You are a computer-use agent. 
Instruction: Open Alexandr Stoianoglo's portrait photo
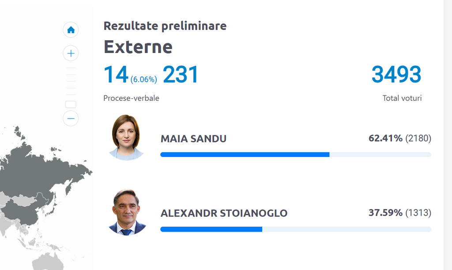pos(127,212)
